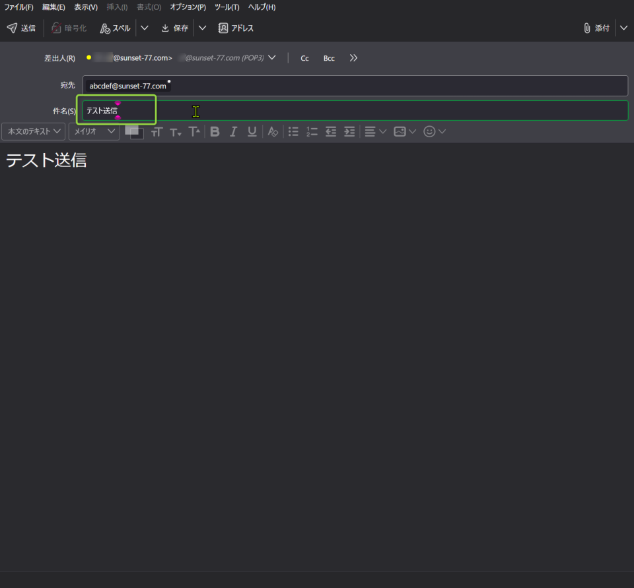Image resolution: width=634 pixels, height=588 pixels.
Task: Click the 送信 (Send) button
Action: [x=21, y=28]
